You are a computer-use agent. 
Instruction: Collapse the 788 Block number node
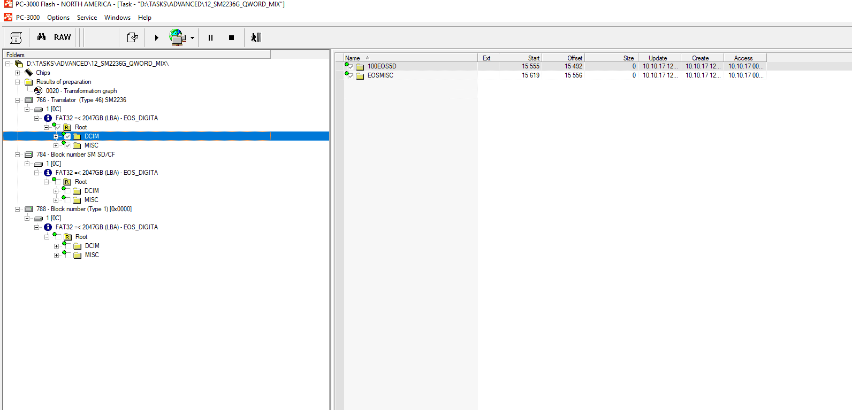tap(18, 209)
